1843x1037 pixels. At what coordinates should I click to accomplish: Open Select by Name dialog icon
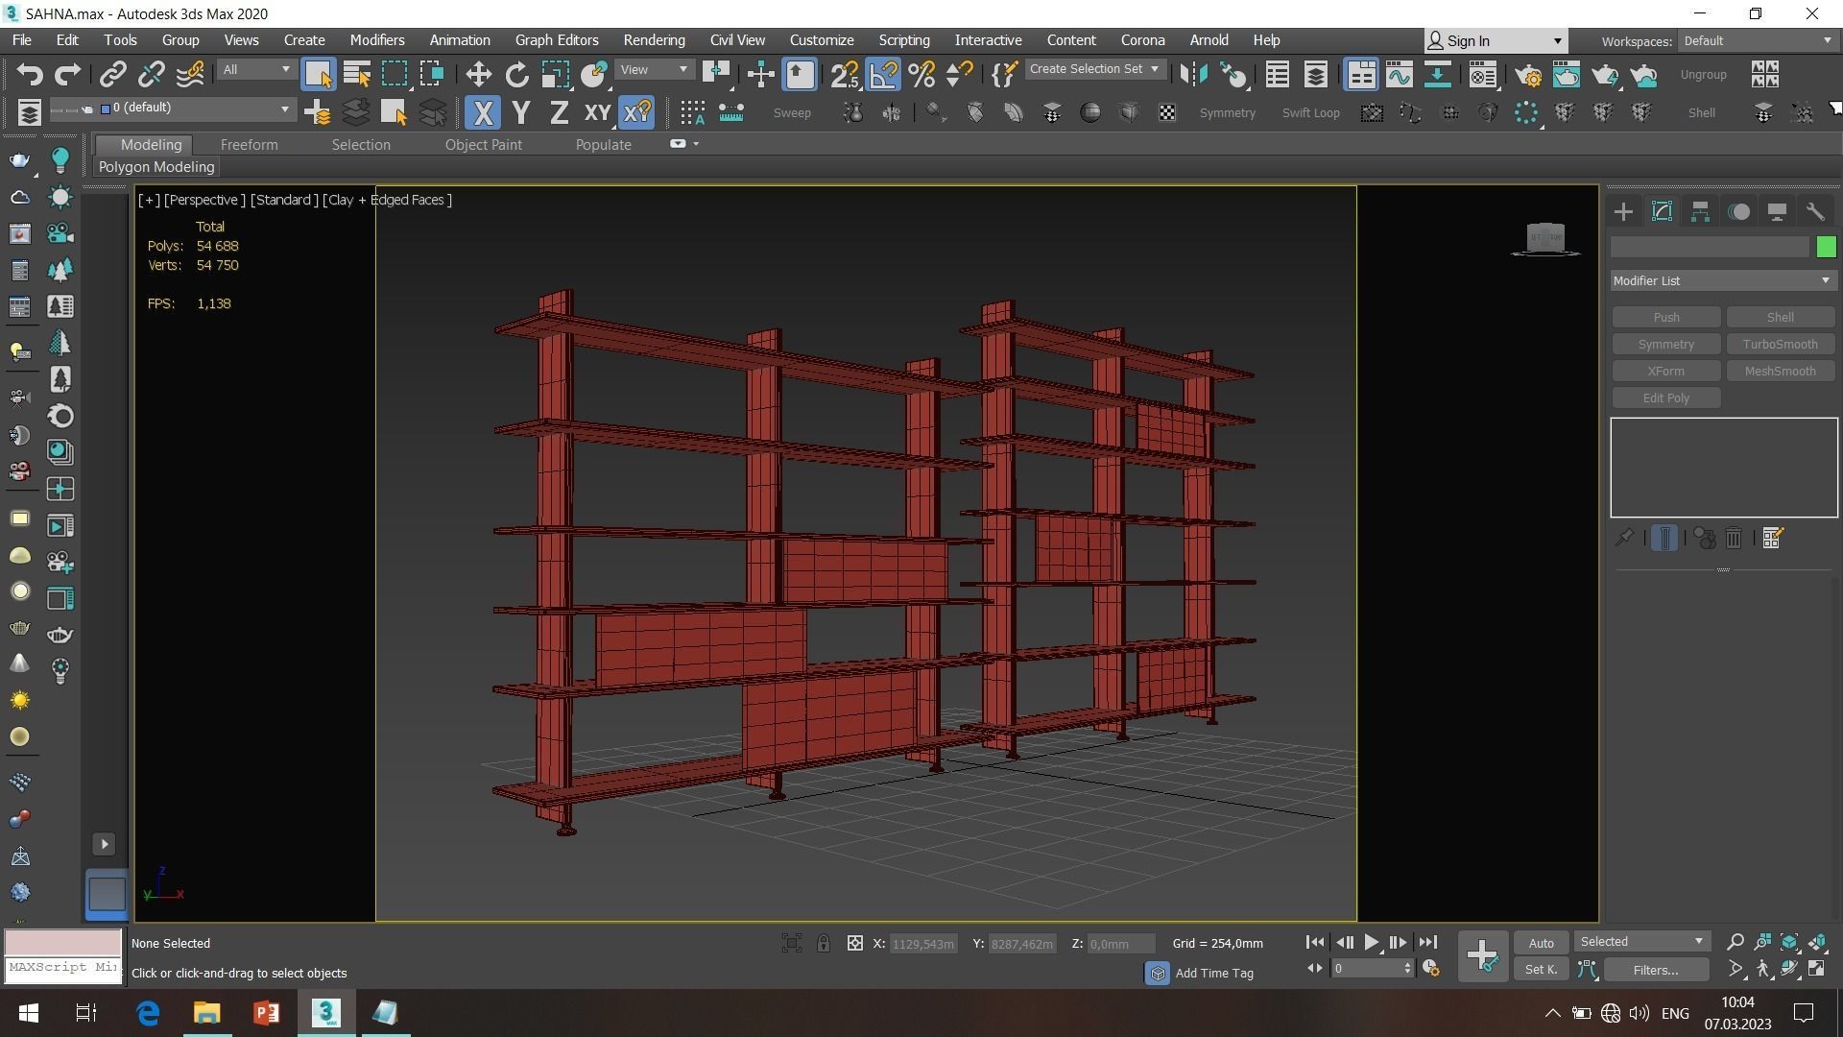coord(355,74)
